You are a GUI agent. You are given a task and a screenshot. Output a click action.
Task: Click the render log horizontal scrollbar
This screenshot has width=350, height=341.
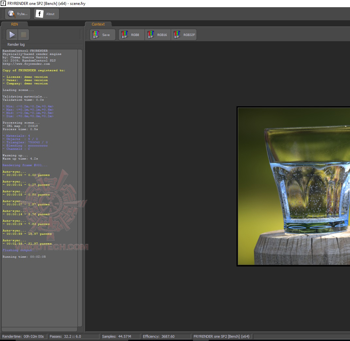tap(40, 329)
